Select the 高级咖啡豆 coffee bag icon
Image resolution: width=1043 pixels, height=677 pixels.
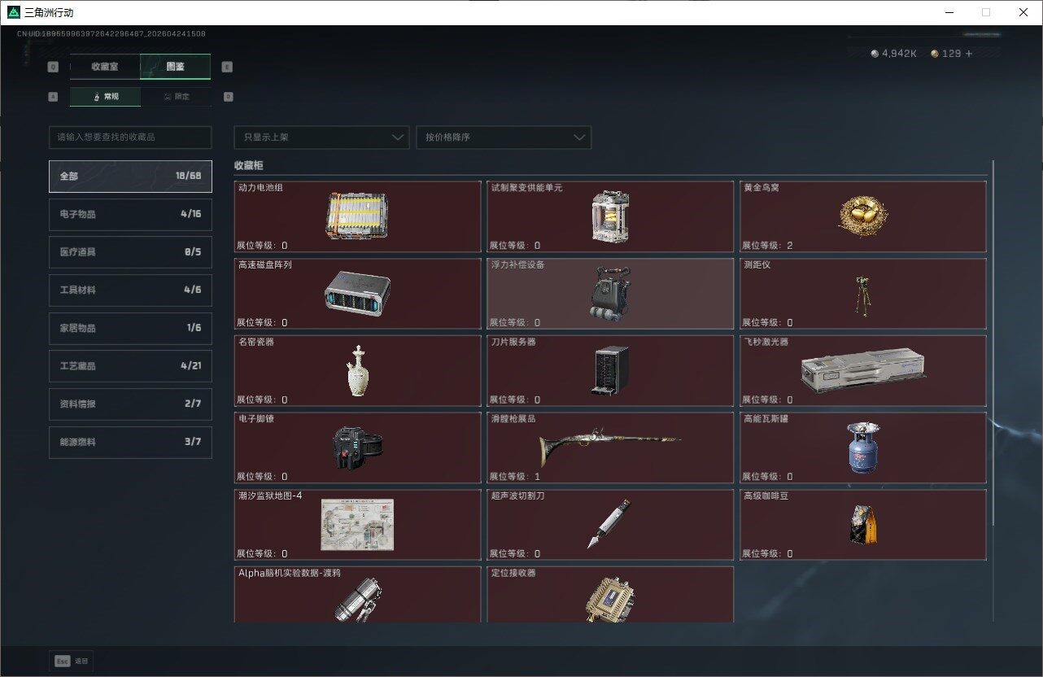click(x=862, y=523)
